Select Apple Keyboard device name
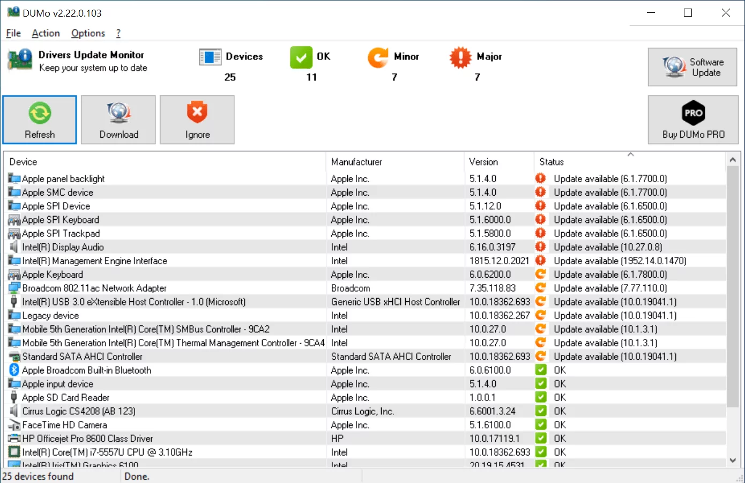The width and height of the screenshot is (745, 483). click(53, 274)
